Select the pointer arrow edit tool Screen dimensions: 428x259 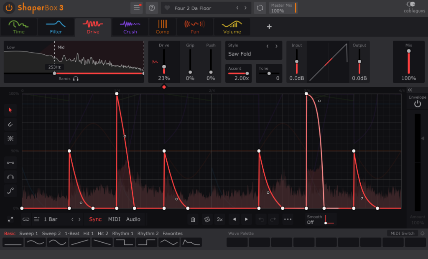point(11,110)
